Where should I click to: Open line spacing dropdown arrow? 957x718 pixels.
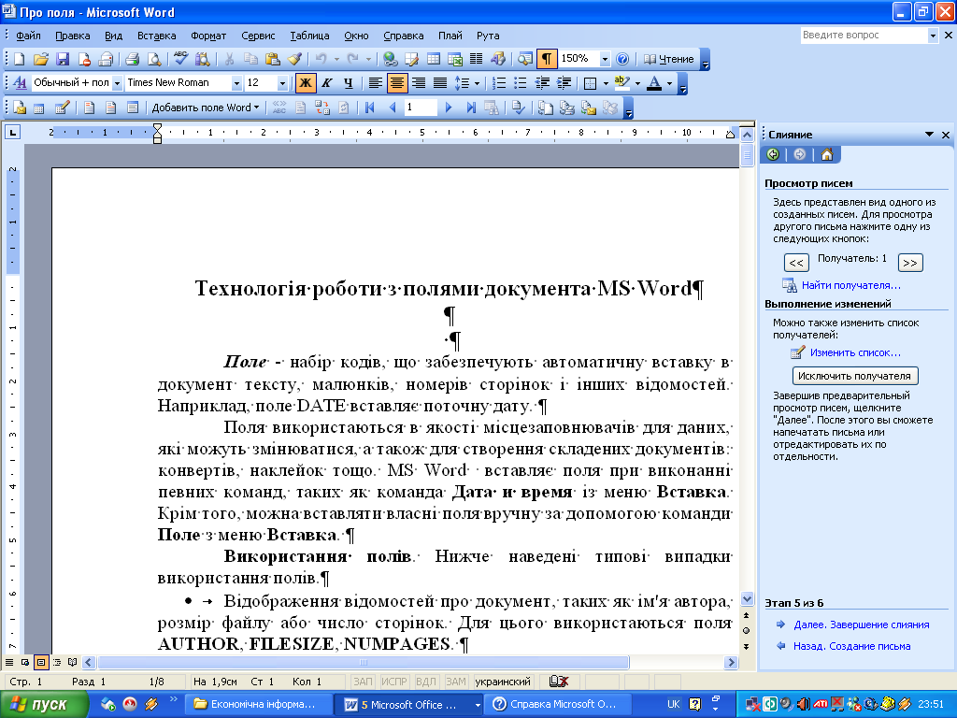pyautogui.click(x=477, y=83)
